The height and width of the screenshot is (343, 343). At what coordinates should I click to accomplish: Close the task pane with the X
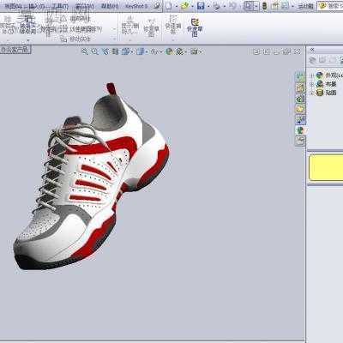(312, 51)
